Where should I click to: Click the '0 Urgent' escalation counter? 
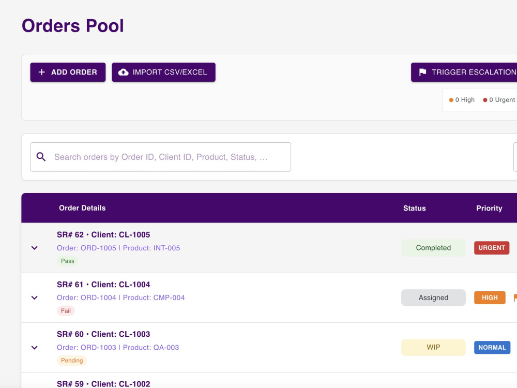[x=499, y=100]
